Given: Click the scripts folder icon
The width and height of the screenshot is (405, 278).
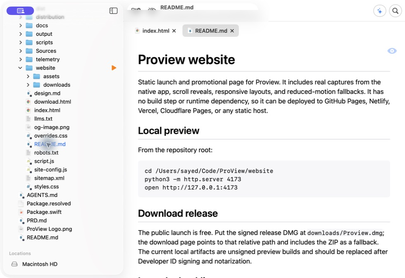Looking at the screenshot, I should (x=29, y=43).
